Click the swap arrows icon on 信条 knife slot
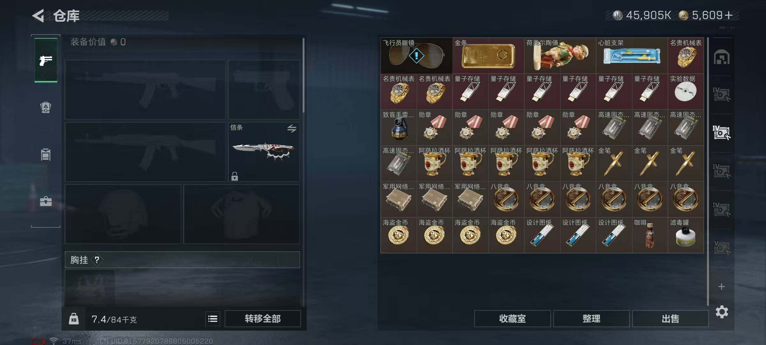The height and width of the screenshot is (345, 766). pos(292,128)
